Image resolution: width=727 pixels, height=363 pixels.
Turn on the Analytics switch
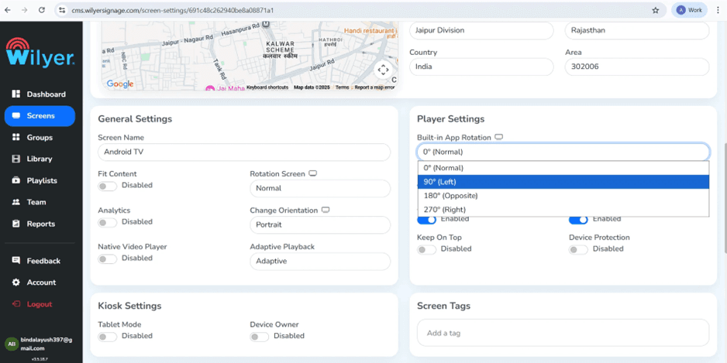107,222
